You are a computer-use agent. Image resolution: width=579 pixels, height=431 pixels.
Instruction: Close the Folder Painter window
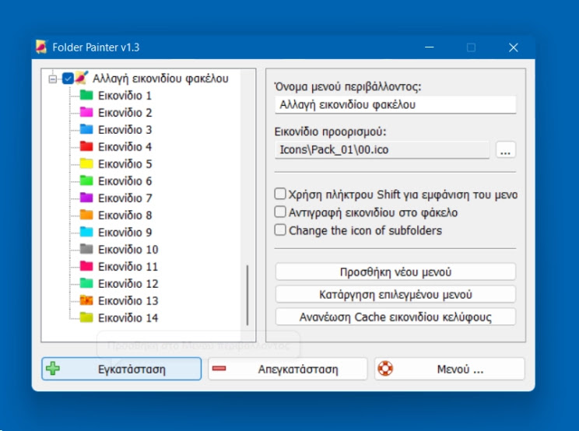[x=514, y=47]
